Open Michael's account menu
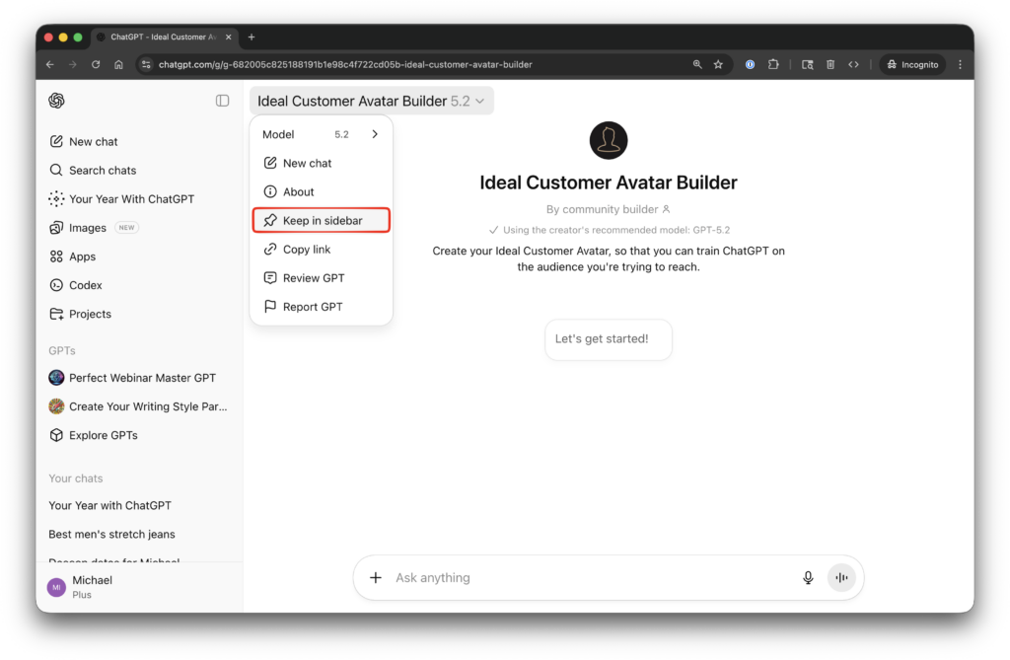Screen dimensions: 1010x660 tap(92, 587)
